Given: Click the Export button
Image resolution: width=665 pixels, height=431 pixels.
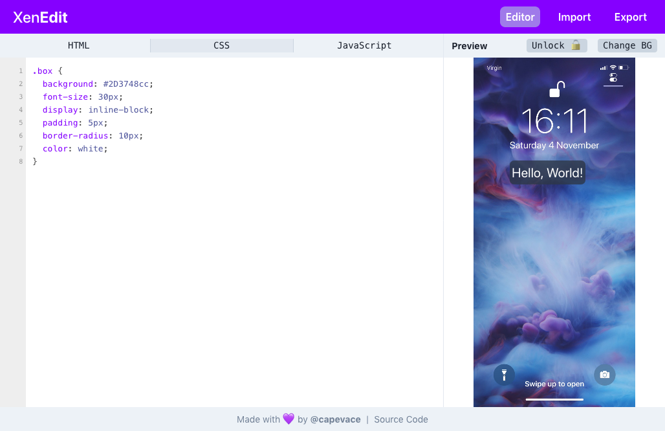Looking at the screenshot, I should tap(630, 17).
